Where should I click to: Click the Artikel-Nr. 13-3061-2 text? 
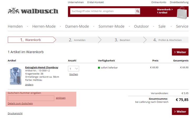37,71
